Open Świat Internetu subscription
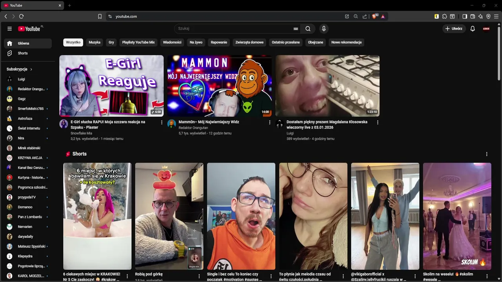Screen dimensions: 502x282 (x=27, y=128)
